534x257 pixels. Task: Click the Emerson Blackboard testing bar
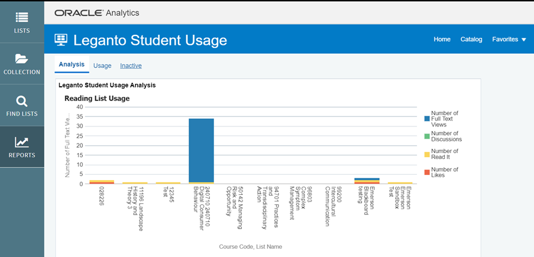tap(367, 181)
